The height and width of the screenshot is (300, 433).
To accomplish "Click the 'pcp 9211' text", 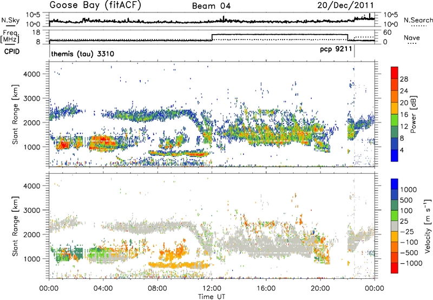I will (336, 49).
